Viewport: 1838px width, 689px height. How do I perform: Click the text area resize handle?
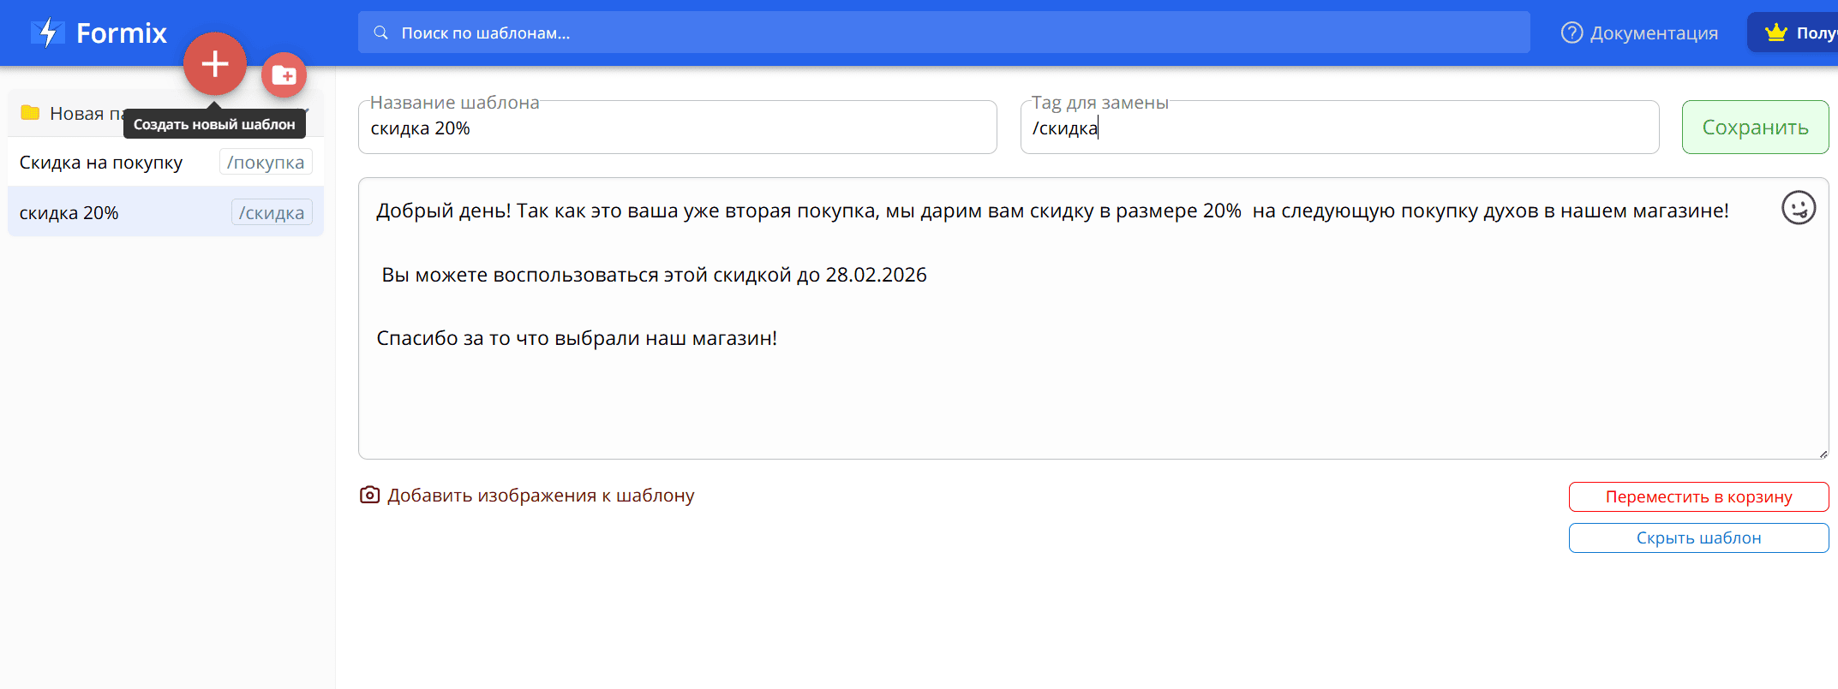pos(1823,454)
